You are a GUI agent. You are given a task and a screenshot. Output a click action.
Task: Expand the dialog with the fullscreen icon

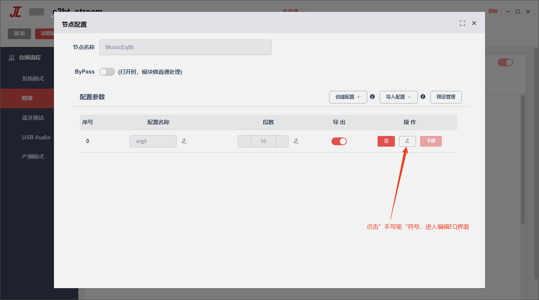tap(462, 23)
